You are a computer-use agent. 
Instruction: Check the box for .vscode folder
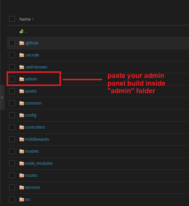point(12,55)
